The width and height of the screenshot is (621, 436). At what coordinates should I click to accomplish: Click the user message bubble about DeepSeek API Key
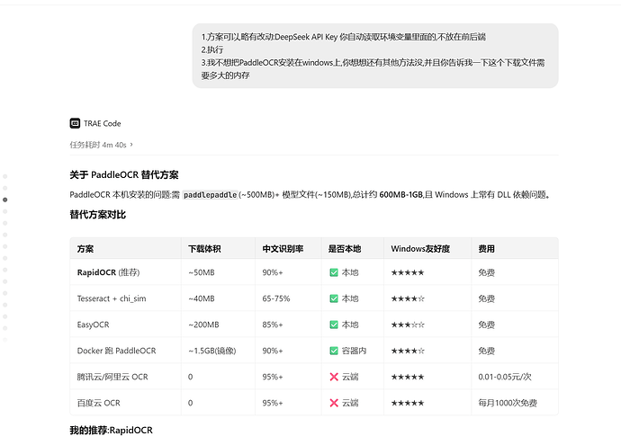point(375,56)
